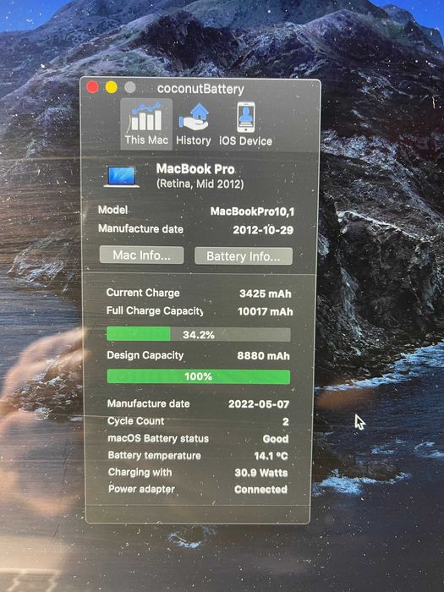Screen dimensions: 444x592
Task: Open the Mac Info... button
Action: (x=141, y=255)
